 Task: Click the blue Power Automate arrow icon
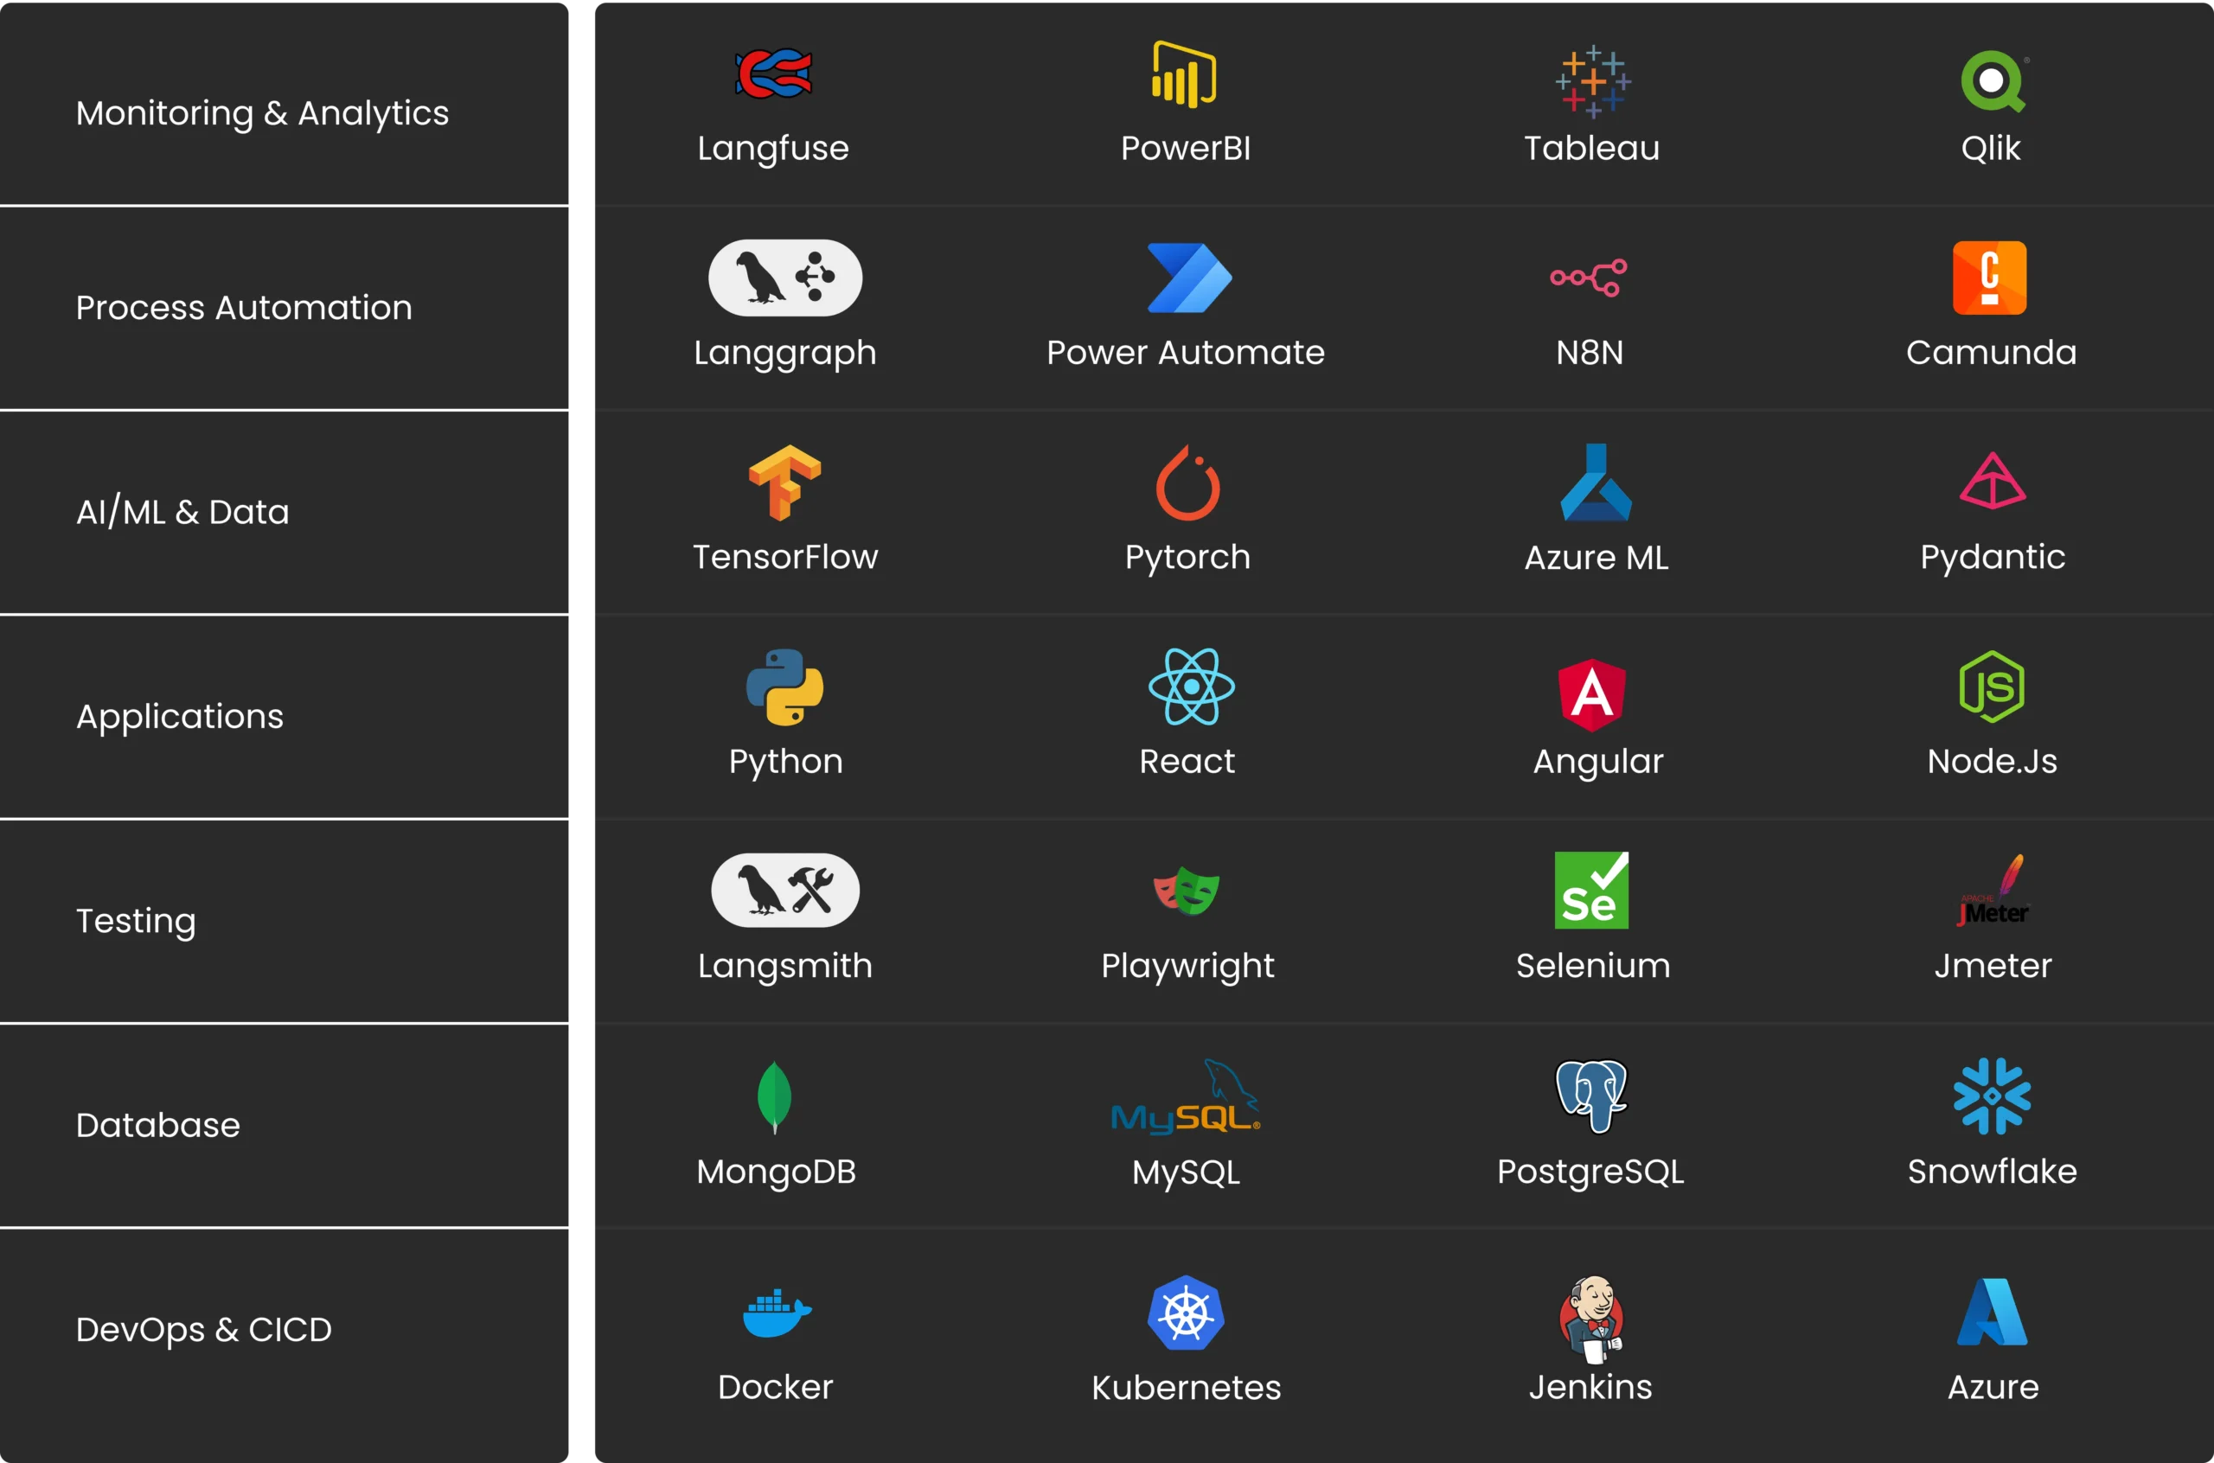pos(1188,278)
